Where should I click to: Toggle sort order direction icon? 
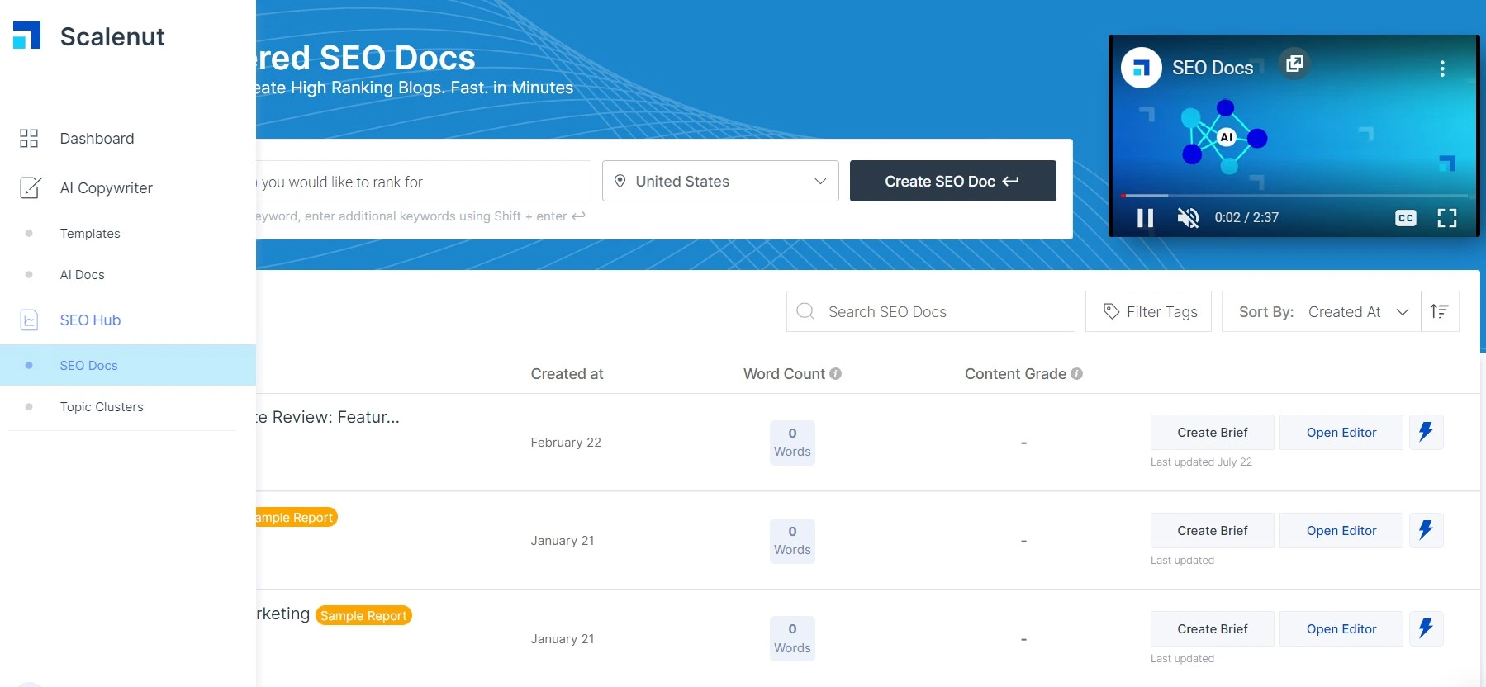pos(1440,312)
